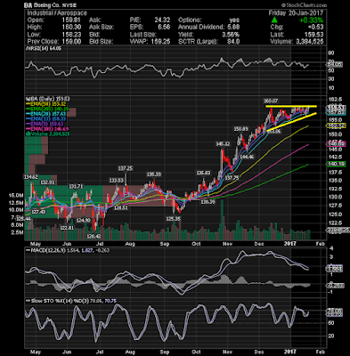Click the yellow 153.12 price tag on axis
Screen dimensions: 350x356
click(x=336, y=125)
